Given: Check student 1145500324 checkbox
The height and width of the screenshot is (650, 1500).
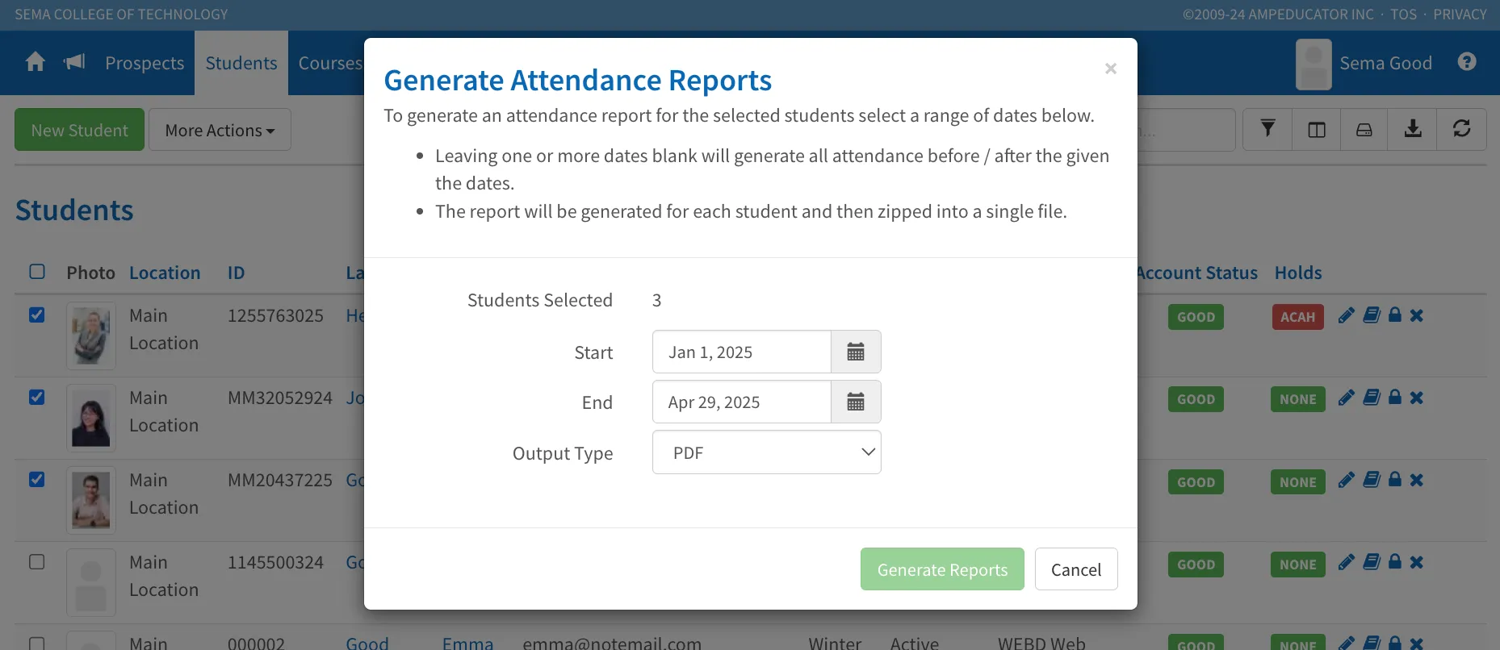Looking at the screenshot, I should (37, 562).
